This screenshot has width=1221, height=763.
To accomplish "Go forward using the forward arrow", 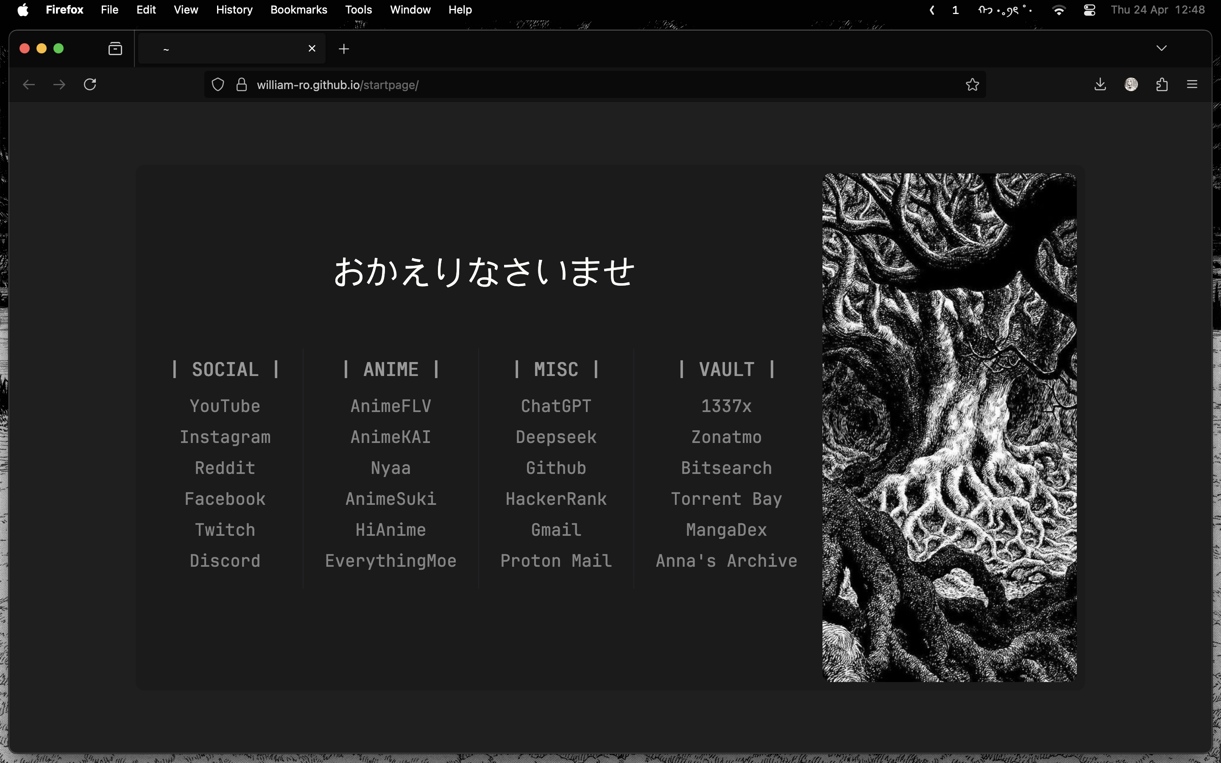I will [59, 84].
